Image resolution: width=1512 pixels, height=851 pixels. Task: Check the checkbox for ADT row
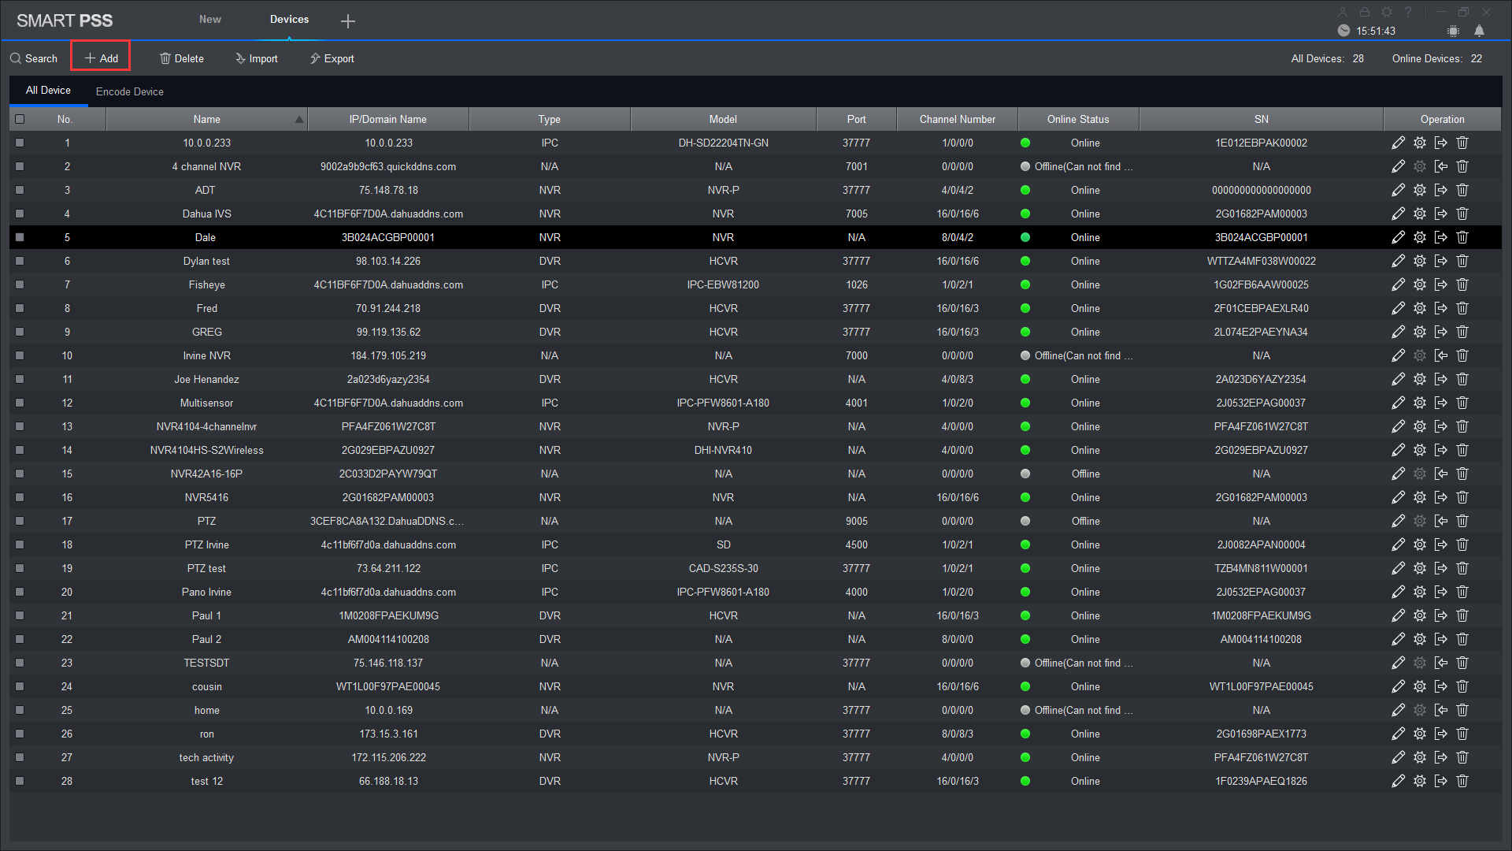(x=20, y=190)
